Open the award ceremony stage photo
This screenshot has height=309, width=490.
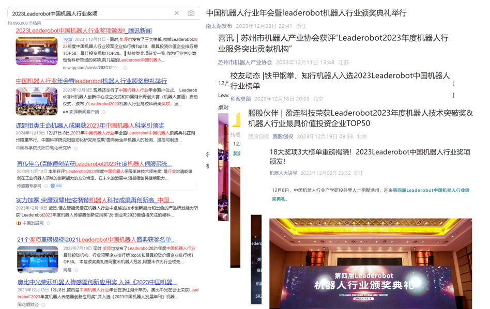point(371,264)
